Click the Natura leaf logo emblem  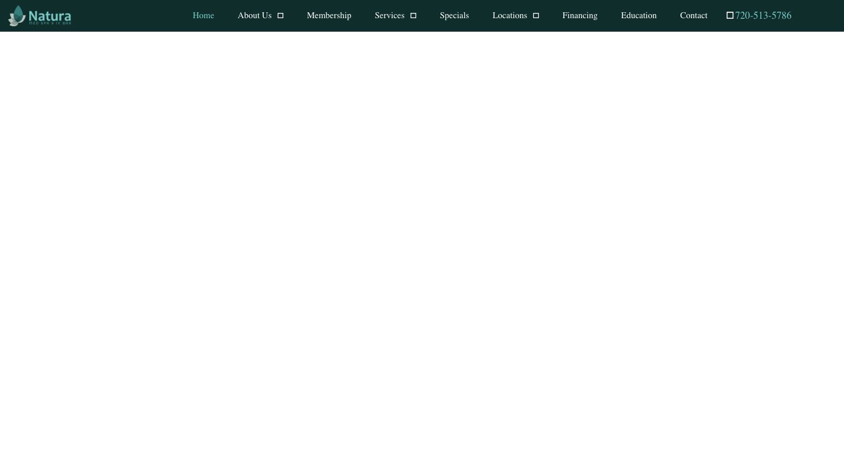click(17, 16)
